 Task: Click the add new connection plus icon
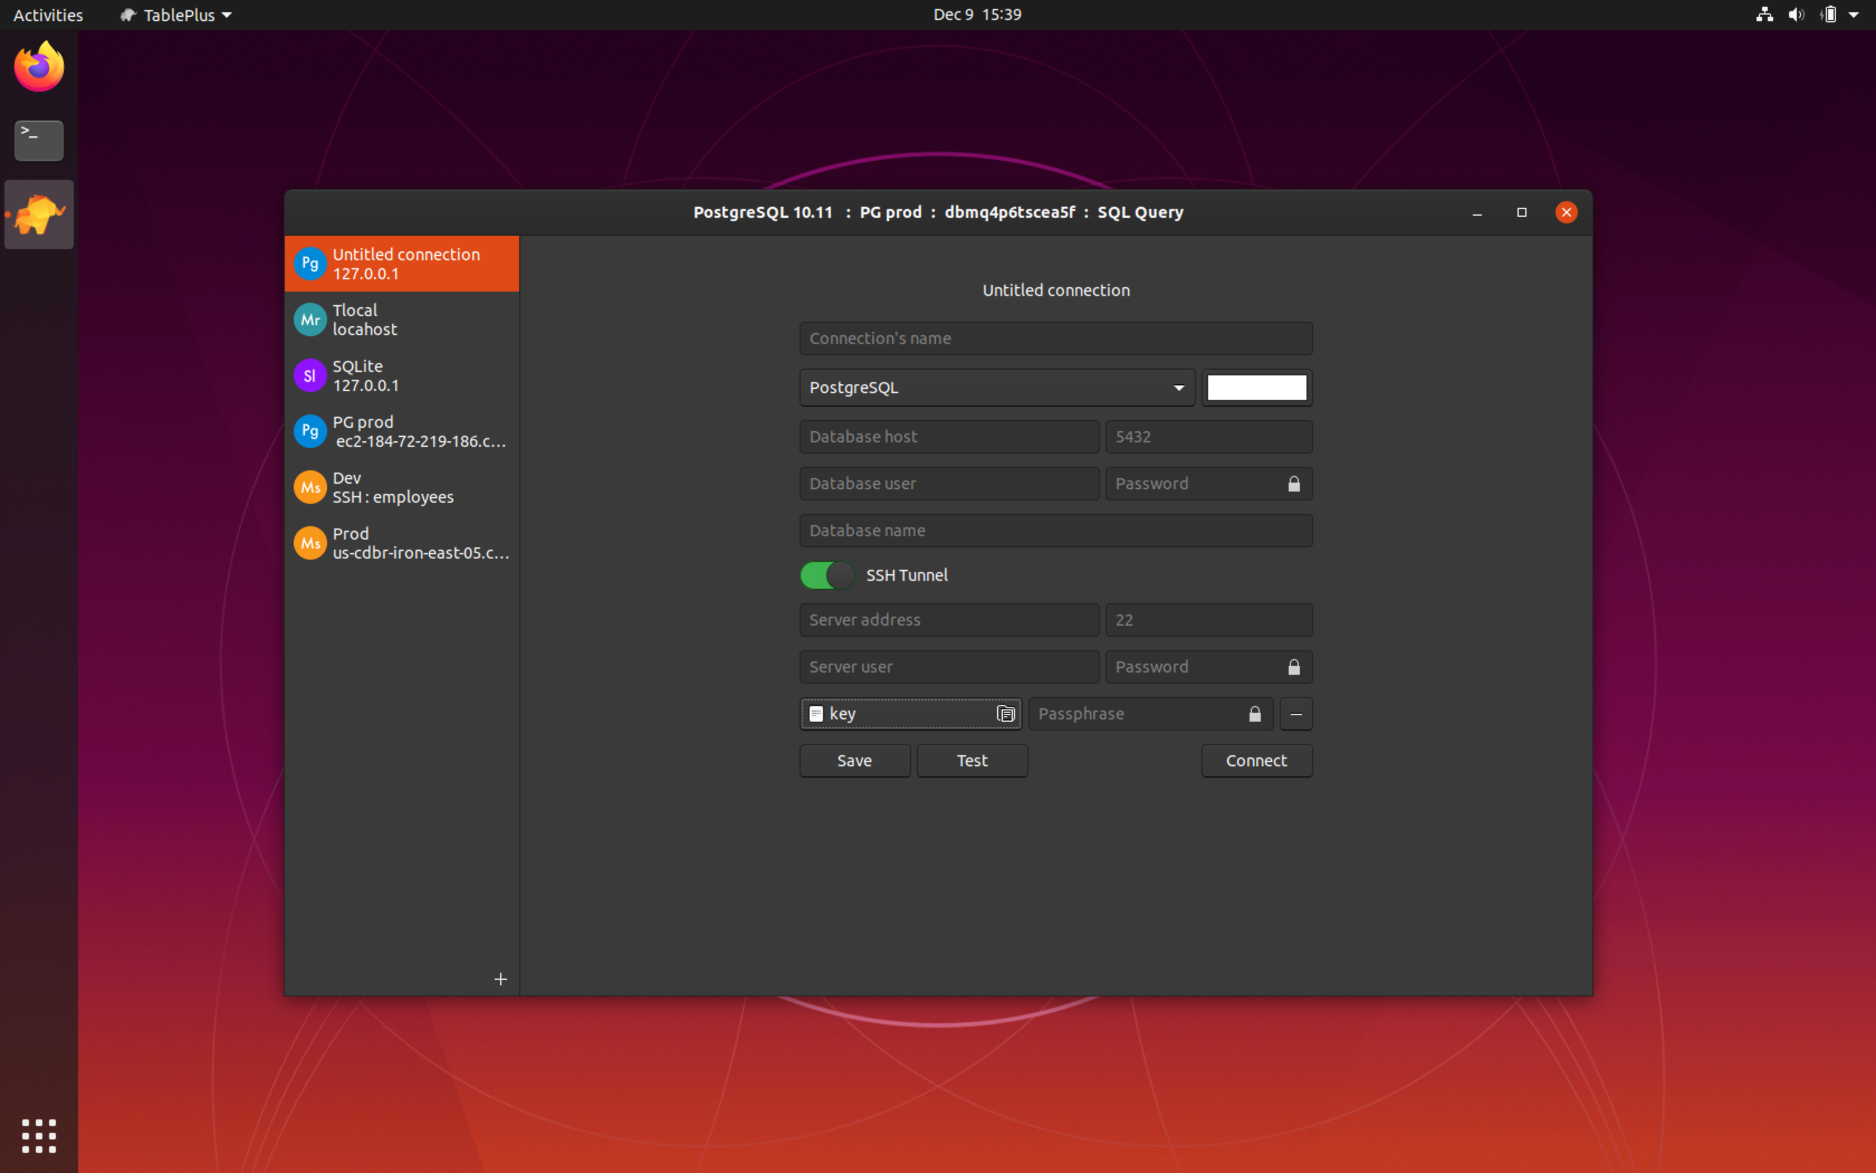pyautogui.click(x=500, y=979)
